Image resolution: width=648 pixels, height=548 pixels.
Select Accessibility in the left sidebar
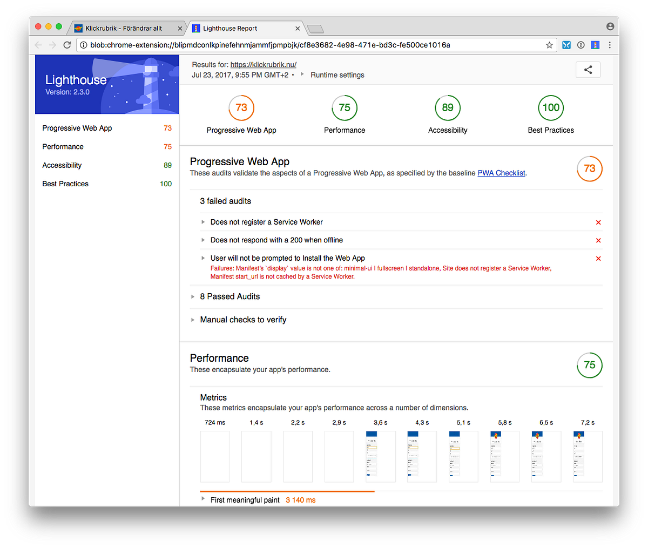tap(62, 165)
